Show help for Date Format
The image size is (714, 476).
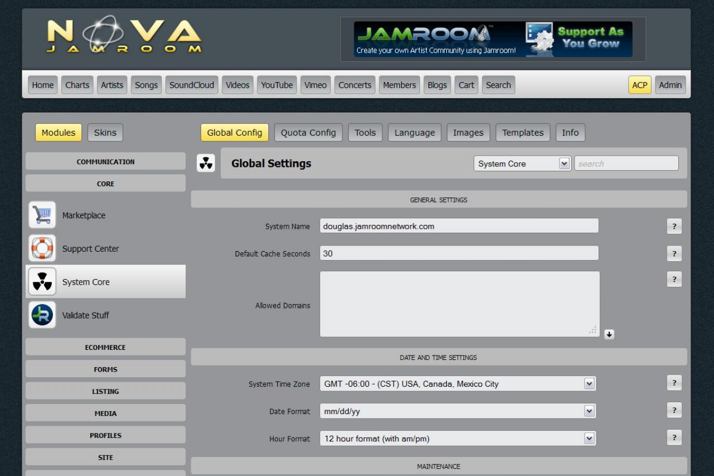[x=674, y=410]
